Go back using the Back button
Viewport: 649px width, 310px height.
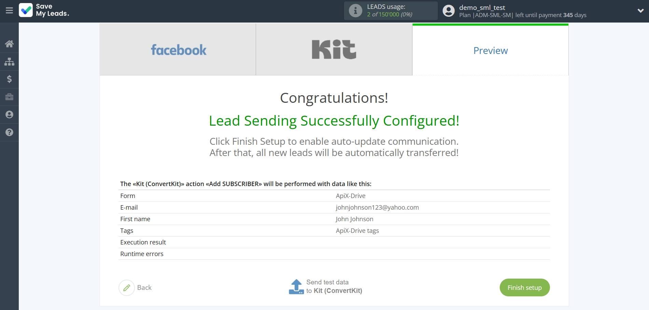136,287
